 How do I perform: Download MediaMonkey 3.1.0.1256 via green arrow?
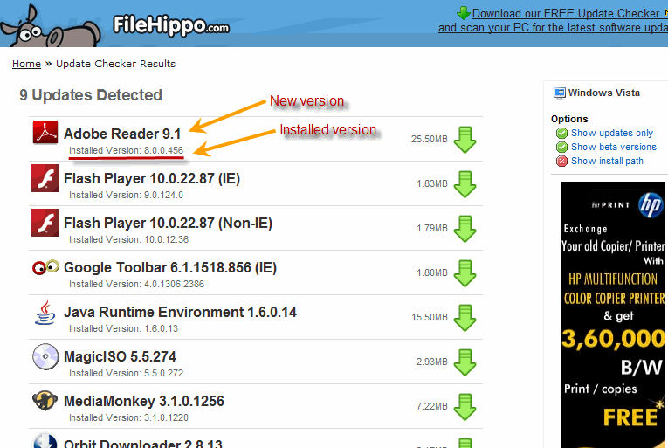(x=465, y=407)
